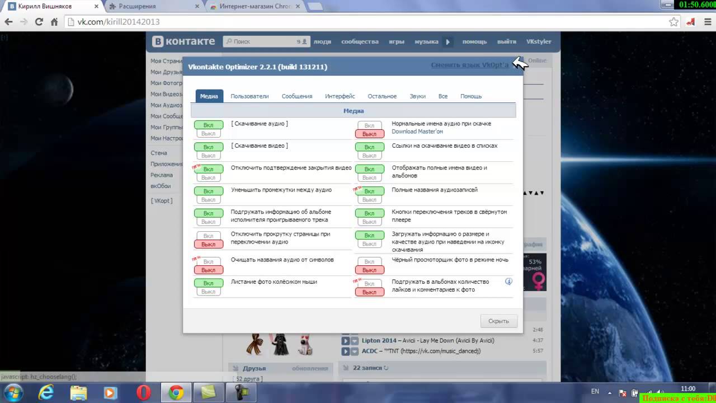Click the play button in VK header
Viewport: 716px width, 403px height.
[x=447, y=41]
